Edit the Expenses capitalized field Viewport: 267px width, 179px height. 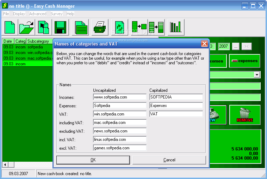point(176,106)
